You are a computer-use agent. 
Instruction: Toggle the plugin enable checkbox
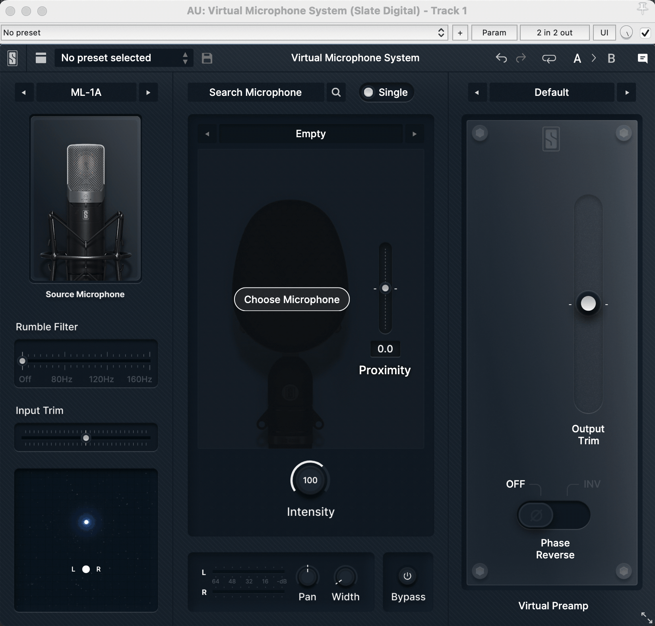pos(645,33)
